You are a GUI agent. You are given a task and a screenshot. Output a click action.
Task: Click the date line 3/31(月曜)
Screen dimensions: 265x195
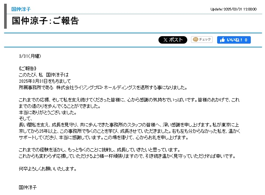click(30, 56)
